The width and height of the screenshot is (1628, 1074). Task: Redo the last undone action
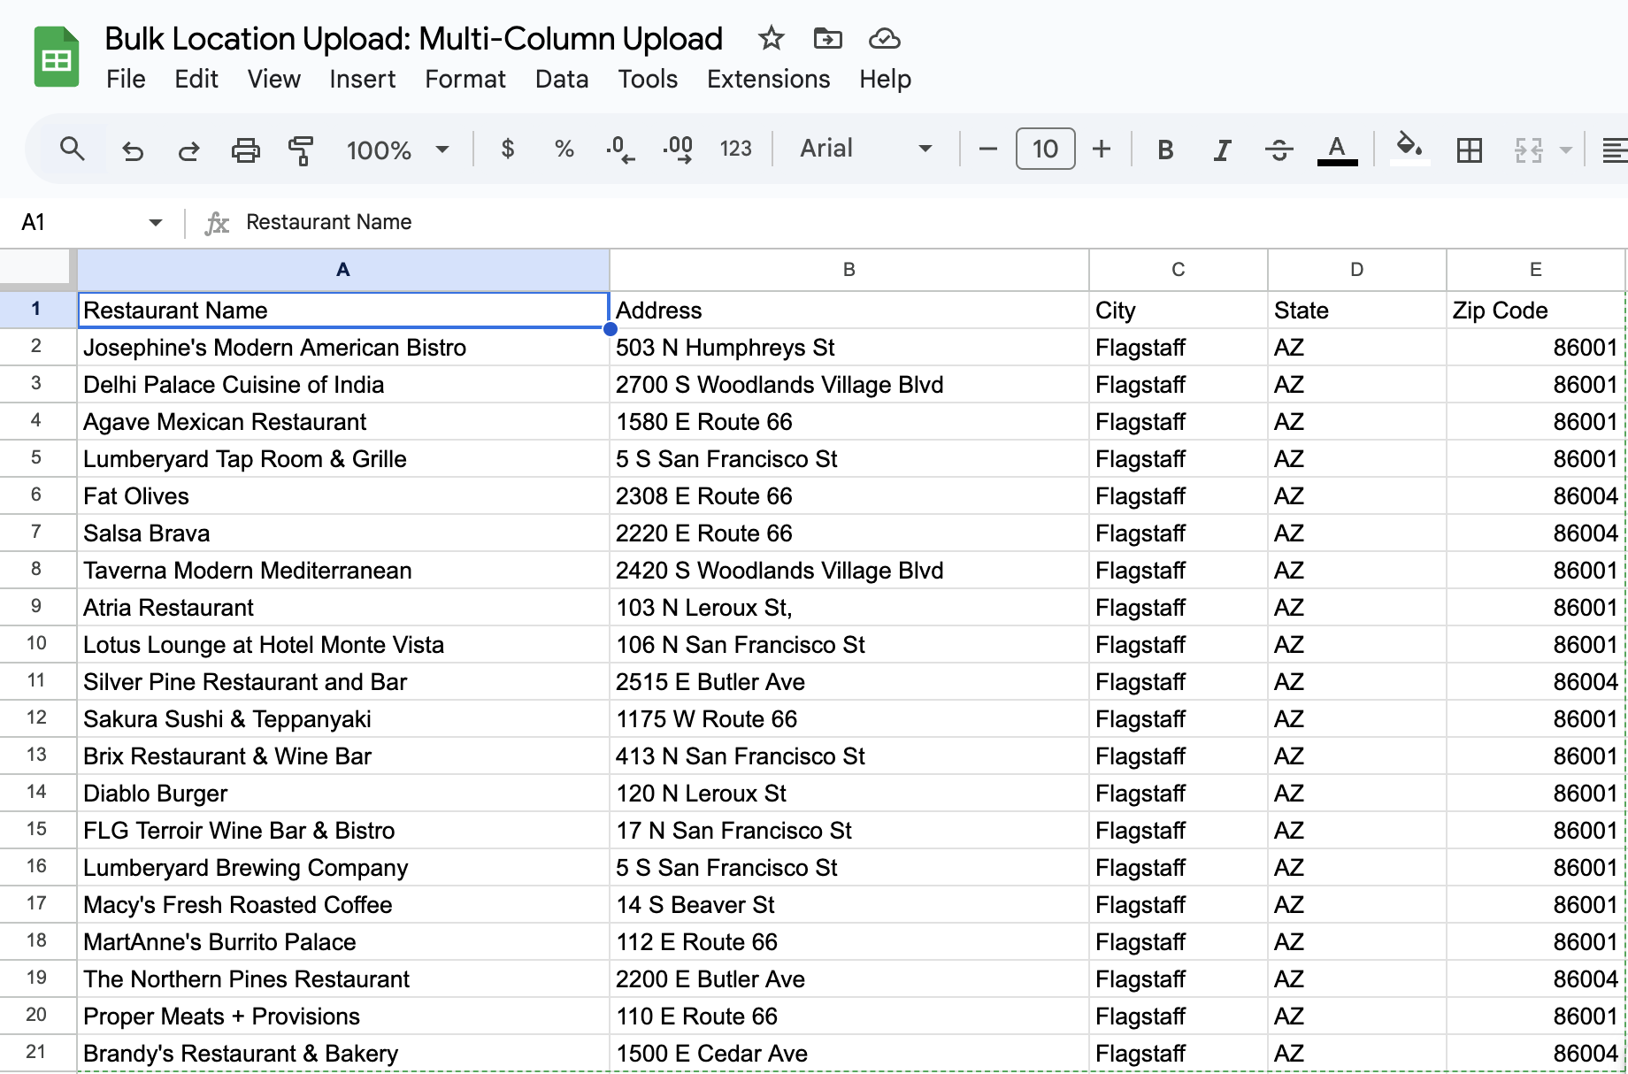click(188, 150)
